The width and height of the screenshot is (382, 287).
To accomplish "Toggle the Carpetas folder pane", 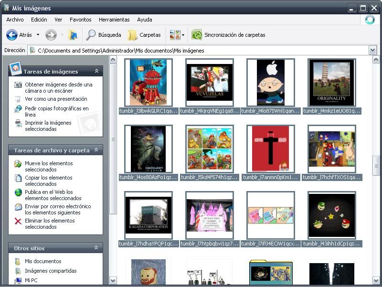I will click(144, 35).
